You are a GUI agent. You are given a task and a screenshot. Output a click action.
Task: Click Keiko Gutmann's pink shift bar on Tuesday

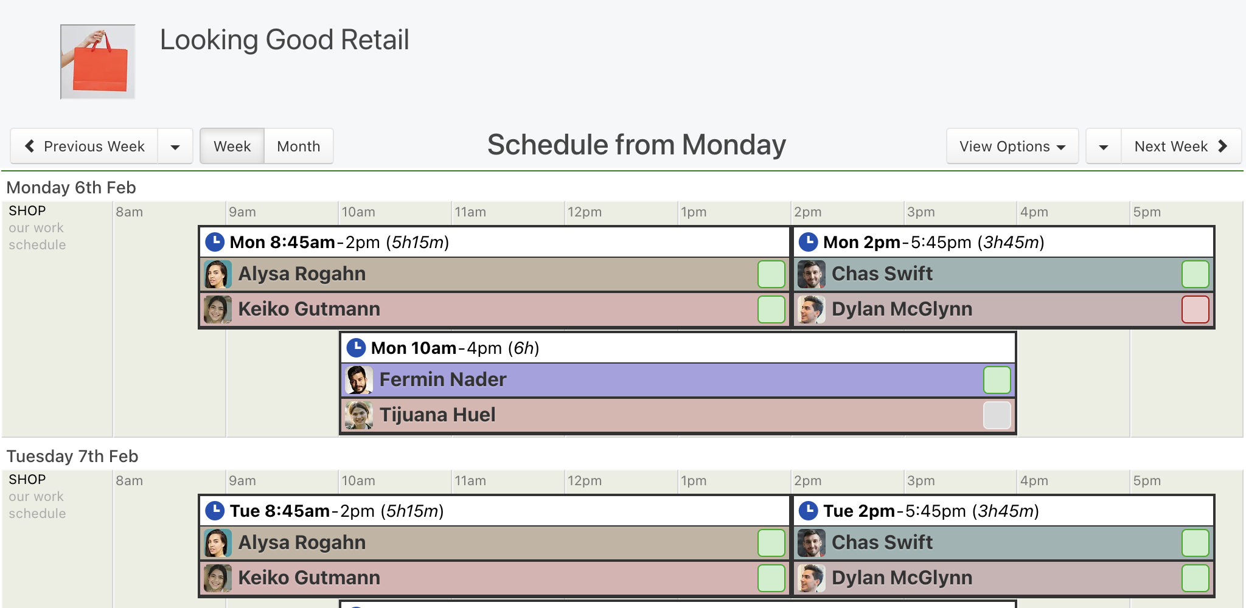pyautogui.click(x=494, y=578)
